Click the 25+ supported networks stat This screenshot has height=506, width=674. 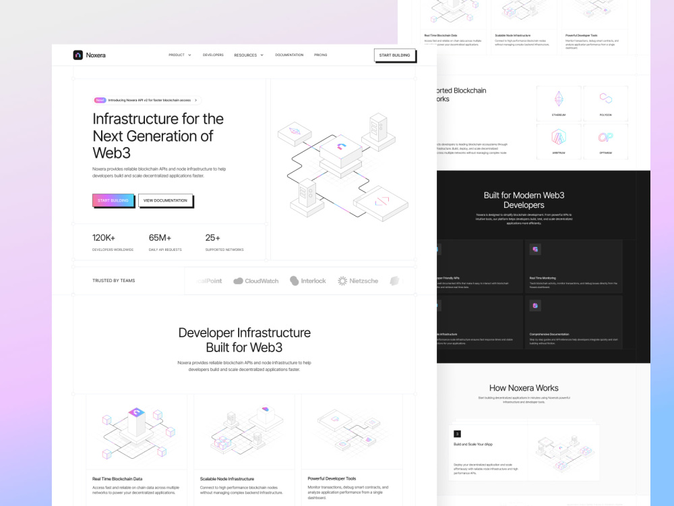[224, 243]
